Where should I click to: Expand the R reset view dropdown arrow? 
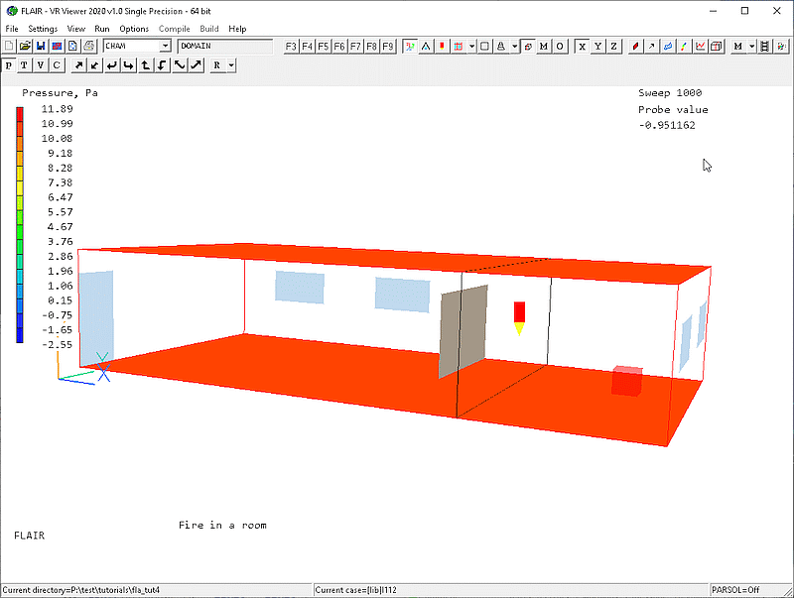[x=231, y=65]
